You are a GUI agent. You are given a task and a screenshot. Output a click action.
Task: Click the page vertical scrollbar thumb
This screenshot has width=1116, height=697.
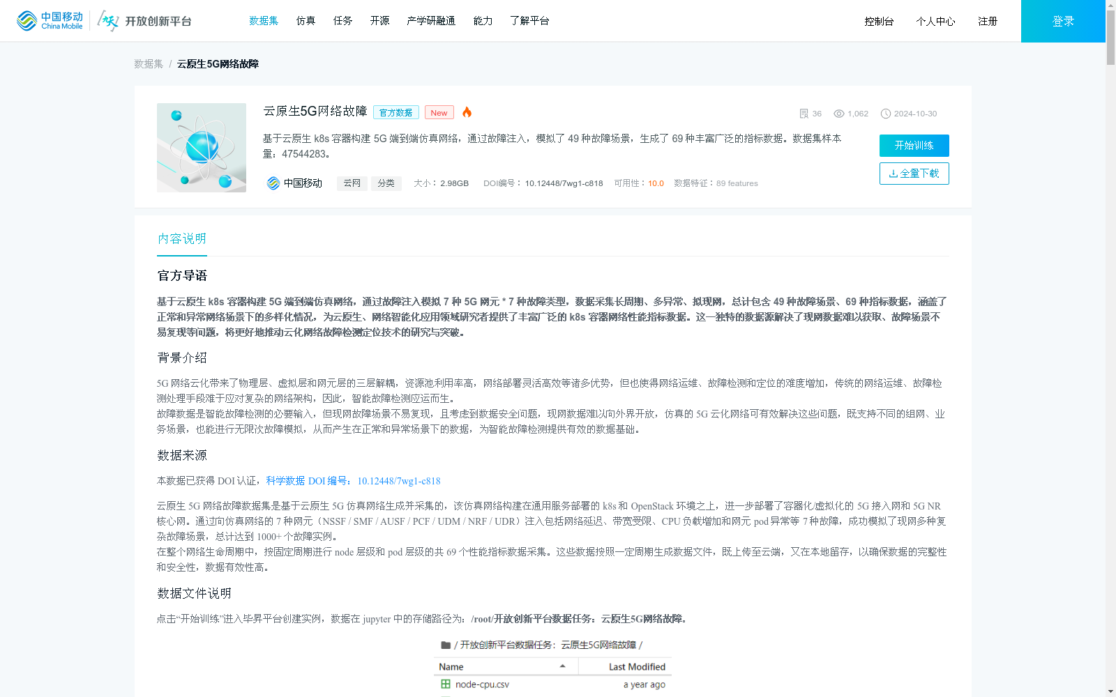click(x=1110, y=37)
